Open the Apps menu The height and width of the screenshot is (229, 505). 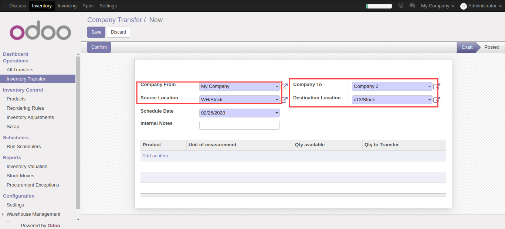point(88,6)
